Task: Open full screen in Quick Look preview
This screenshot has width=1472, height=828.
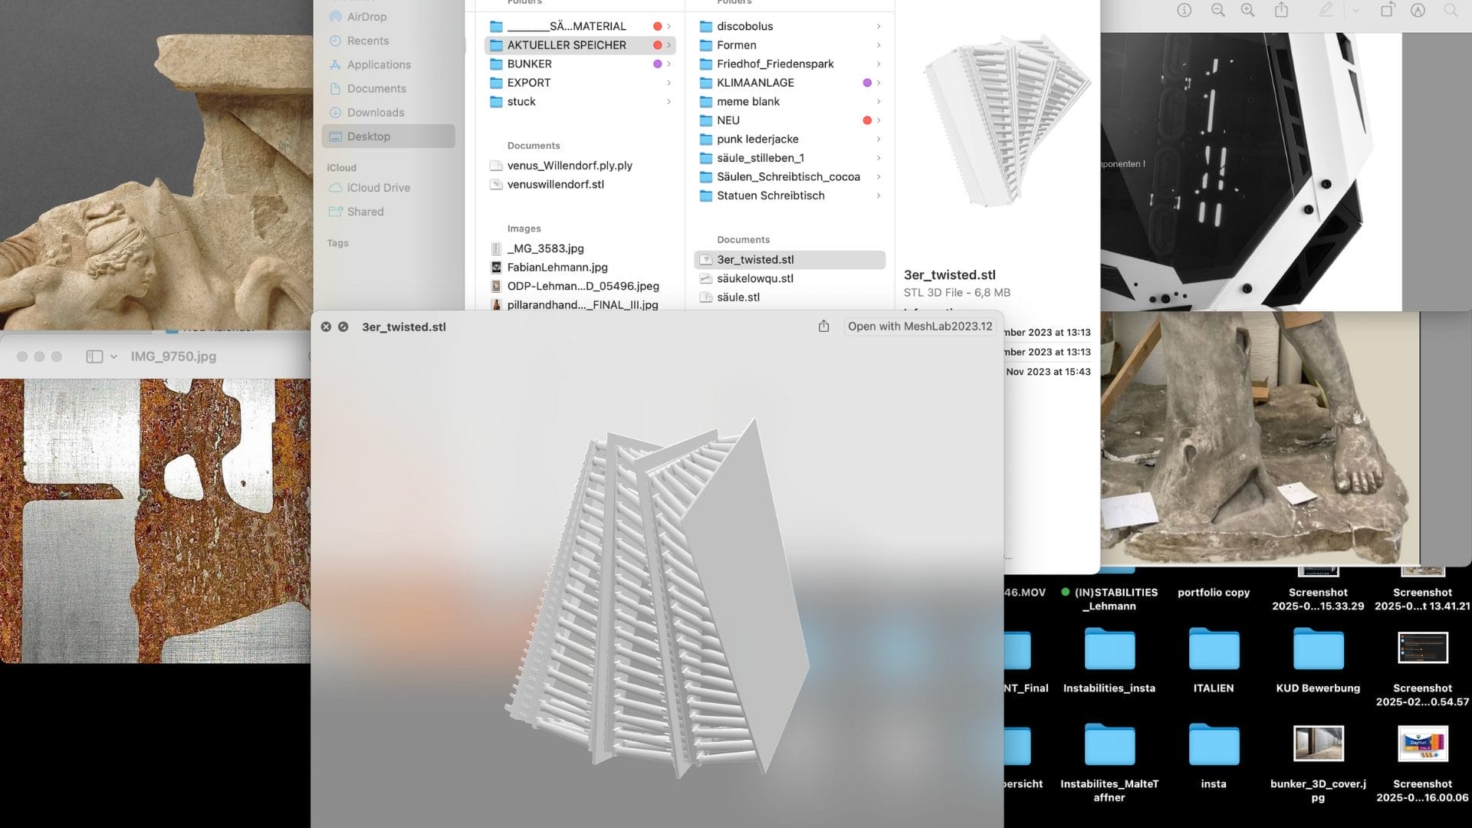Action: tap(343, 327)
